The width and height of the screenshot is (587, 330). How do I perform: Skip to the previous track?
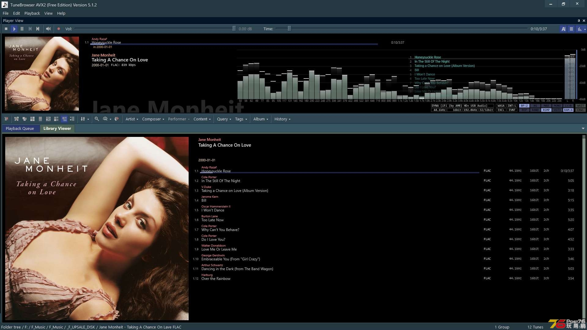[30, 29]
